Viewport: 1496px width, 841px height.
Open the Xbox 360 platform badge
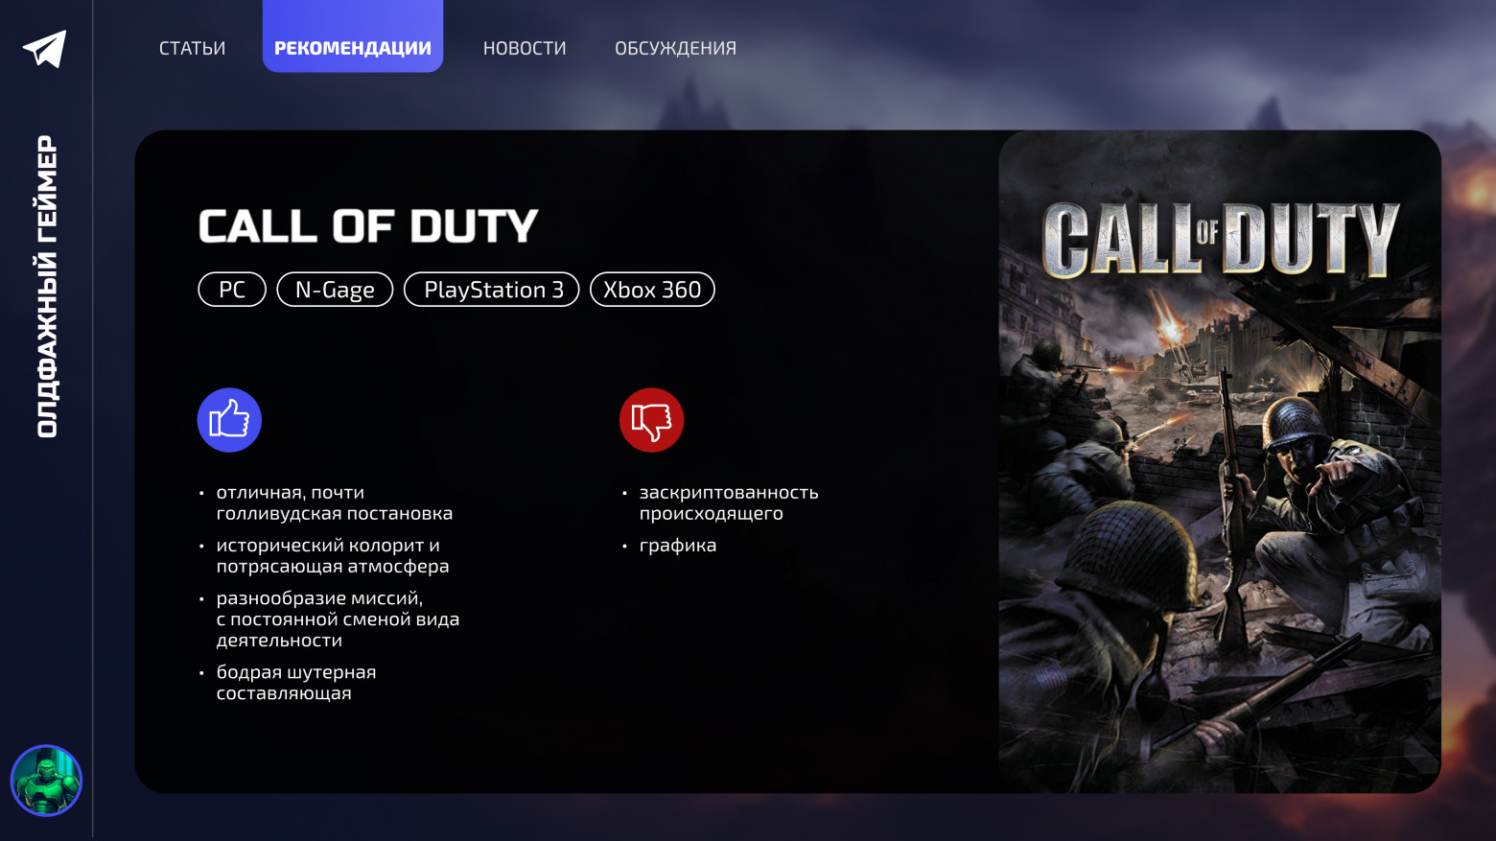(x=652, y=289)
